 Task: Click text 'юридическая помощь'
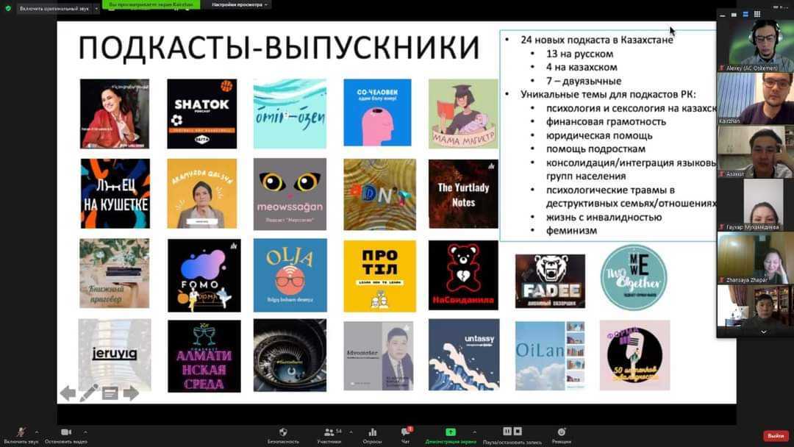[x=599, y=136]
